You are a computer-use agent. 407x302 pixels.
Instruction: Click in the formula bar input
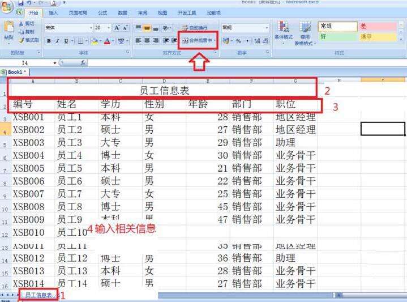(x=247, y=63)
